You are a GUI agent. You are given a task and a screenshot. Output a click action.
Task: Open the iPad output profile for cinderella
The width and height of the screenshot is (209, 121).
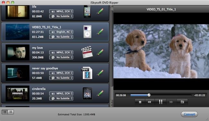pos(87,93)
